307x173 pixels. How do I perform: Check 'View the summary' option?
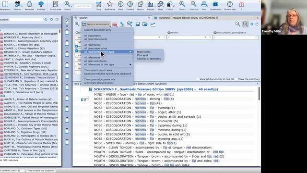pyautogui.click(x=236, y=79)
